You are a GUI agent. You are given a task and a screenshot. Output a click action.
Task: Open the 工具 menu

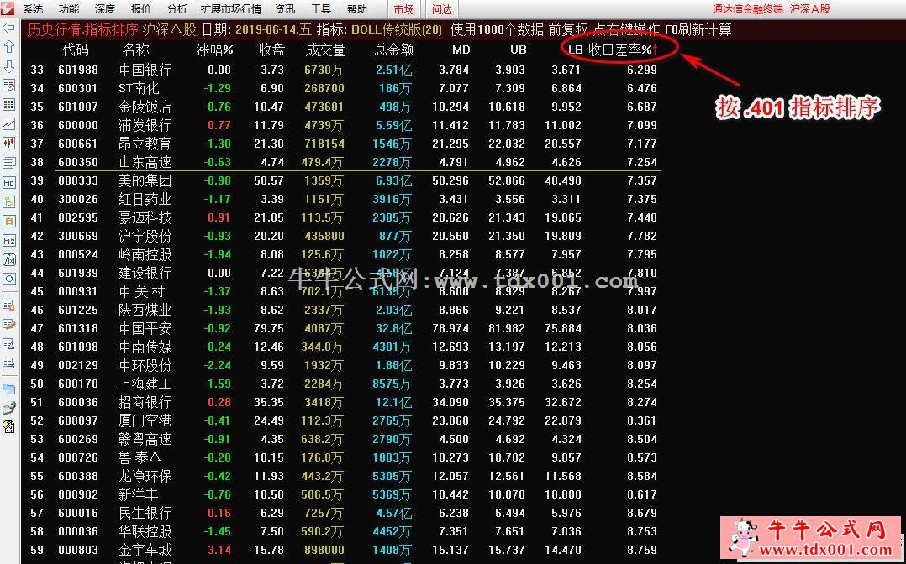click(321, 9)
